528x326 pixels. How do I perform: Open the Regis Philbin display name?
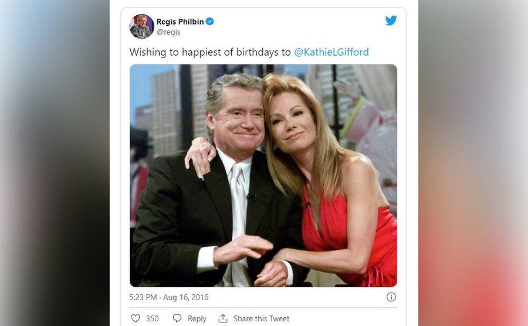(x=180, y=22)
